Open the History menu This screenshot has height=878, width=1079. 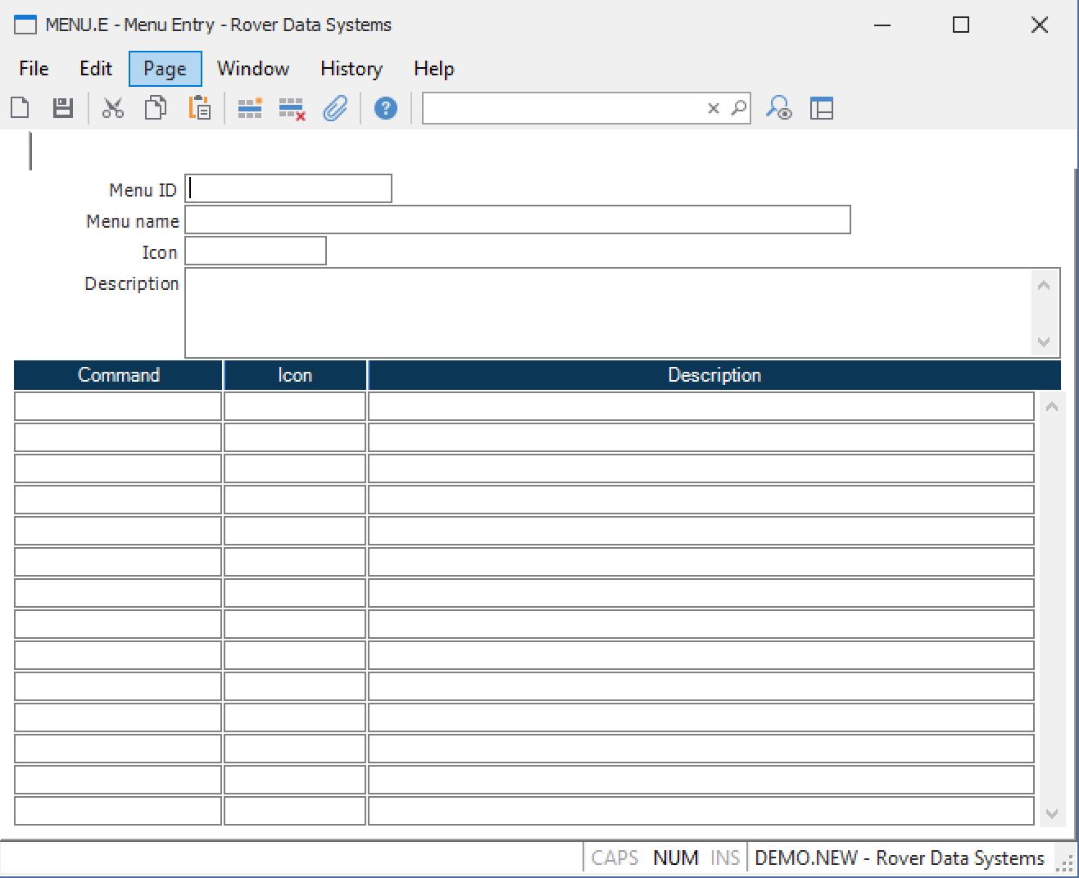[x=351, y=69]
